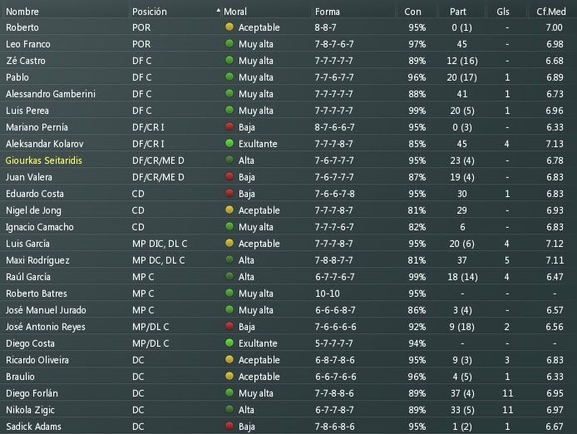Sort the list by Moral column header
577x434 pixels.
pyautogui.click(x=235, y=12)
